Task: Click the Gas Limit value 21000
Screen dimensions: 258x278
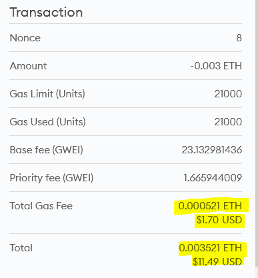Action: tap(228, 94)
